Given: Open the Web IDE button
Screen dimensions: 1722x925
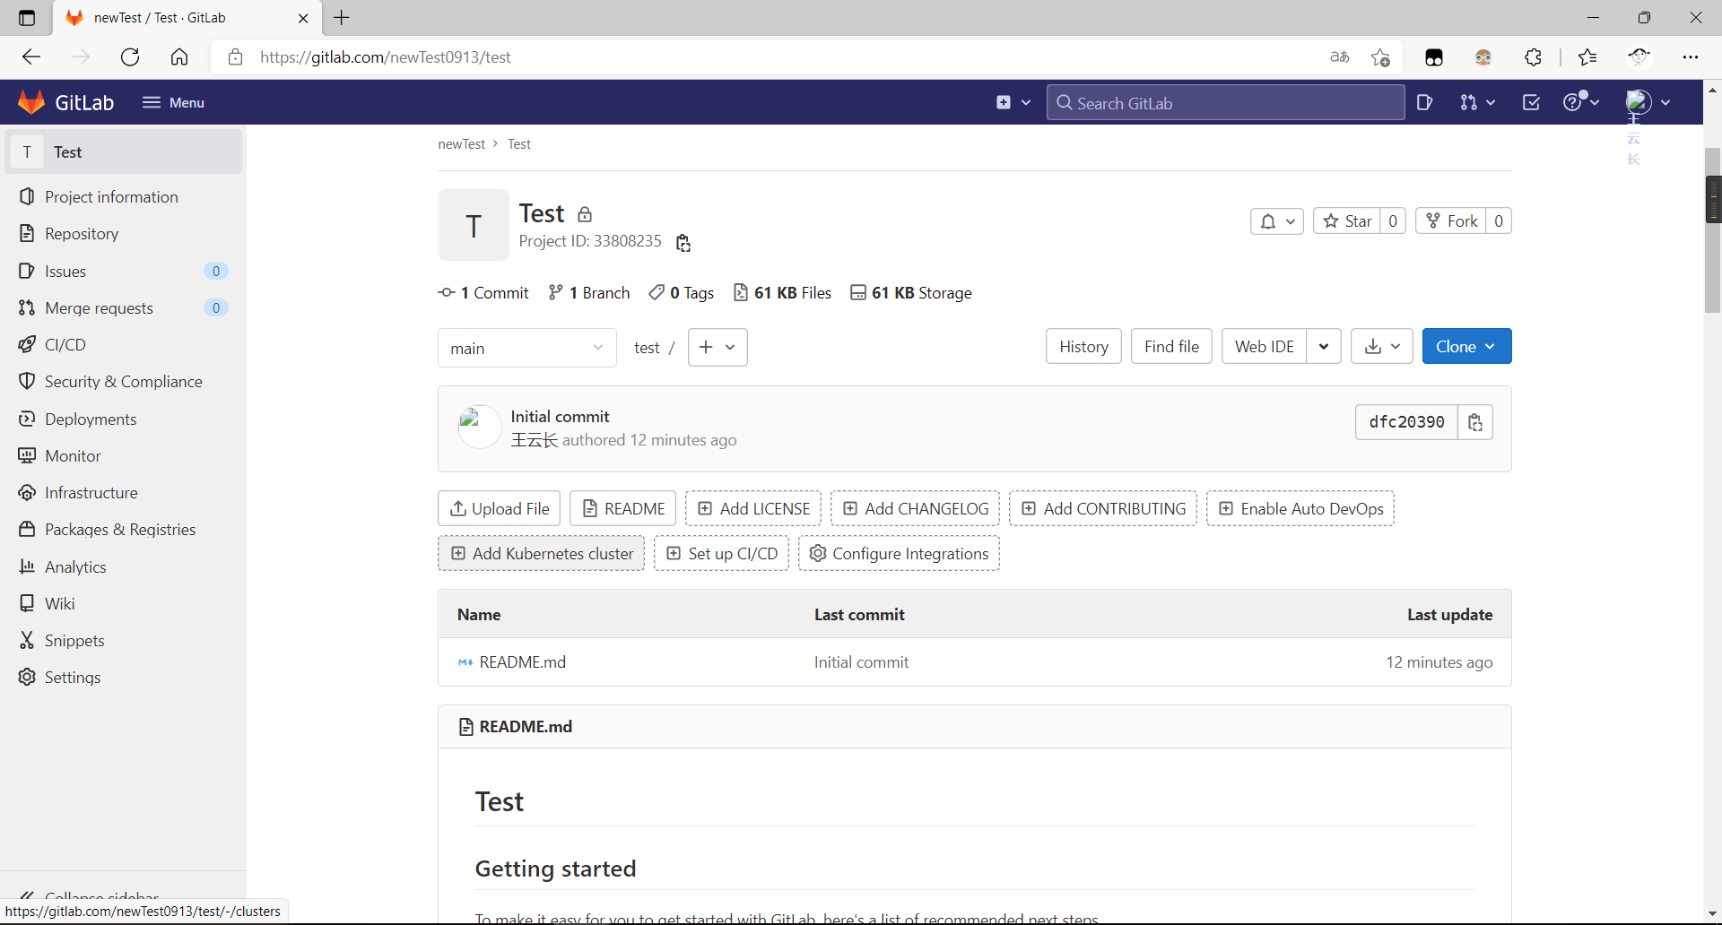Looking at the screenshot, I should (1264, 346).
